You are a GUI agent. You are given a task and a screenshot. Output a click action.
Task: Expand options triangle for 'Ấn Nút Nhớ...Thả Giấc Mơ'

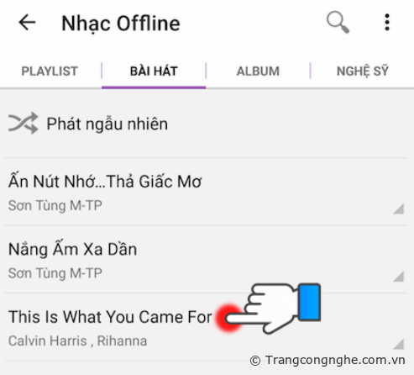point(399,209)
